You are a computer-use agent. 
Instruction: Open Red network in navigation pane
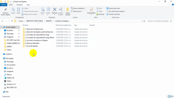click(x=6, y=92)
